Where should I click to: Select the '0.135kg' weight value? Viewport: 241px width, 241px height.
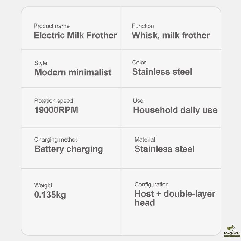[x=50, y=195]
